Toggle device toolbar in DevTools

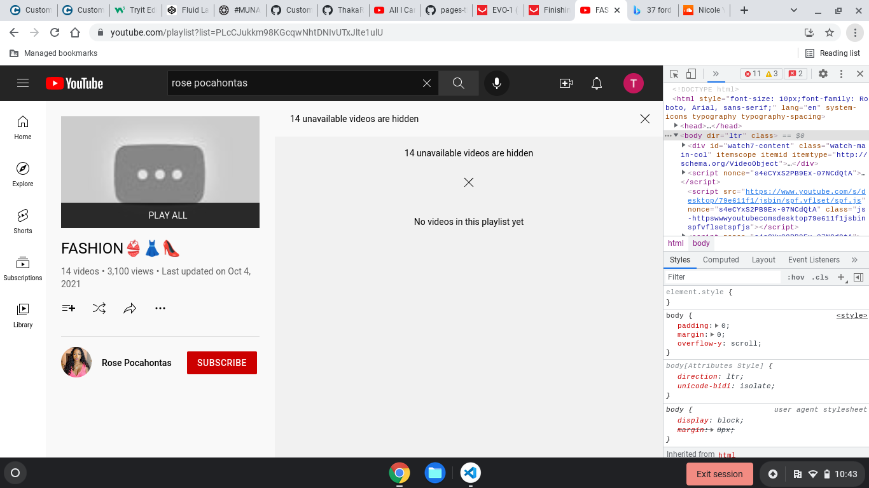692,74
